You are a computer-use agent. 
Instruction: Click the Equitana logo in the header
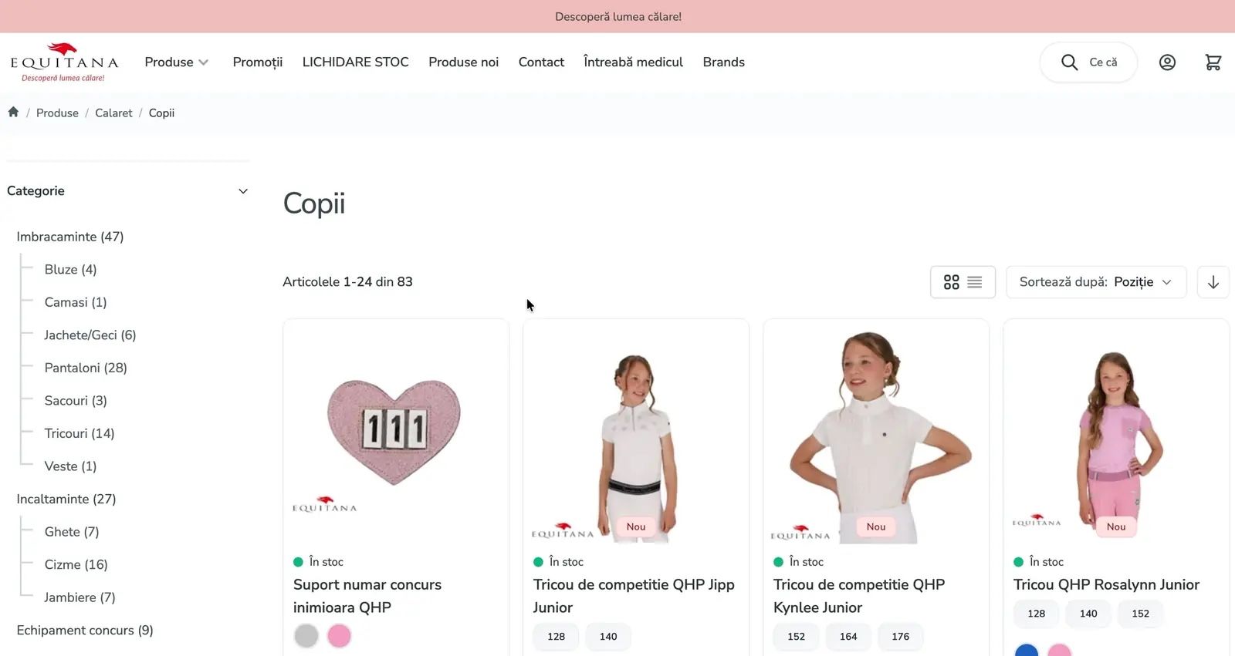click(x=64, y=62)
